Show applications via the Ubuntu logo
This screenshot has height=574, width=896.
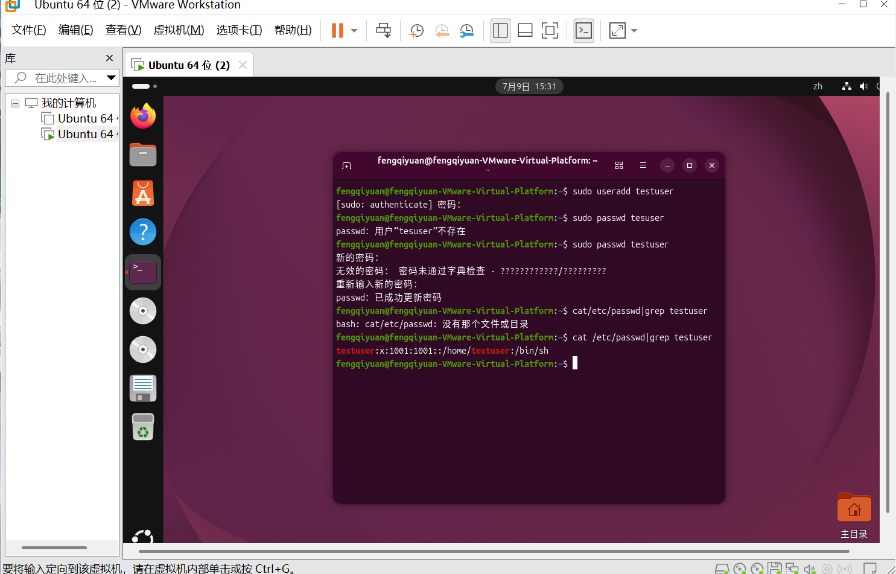point(143,536)
